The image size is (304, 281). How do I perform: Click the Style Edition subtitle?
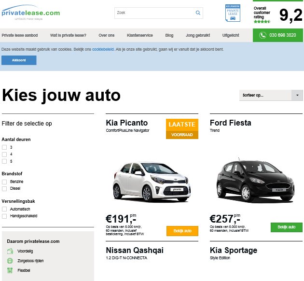pos(220,258)
